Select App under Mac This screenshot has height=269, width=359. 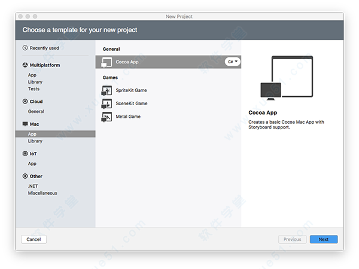point(56,134)
